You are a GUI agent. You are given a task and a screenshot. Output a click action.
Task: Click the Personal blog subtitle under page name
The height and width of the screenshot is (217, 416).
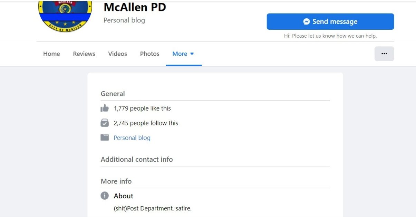[x=124, y=20]
